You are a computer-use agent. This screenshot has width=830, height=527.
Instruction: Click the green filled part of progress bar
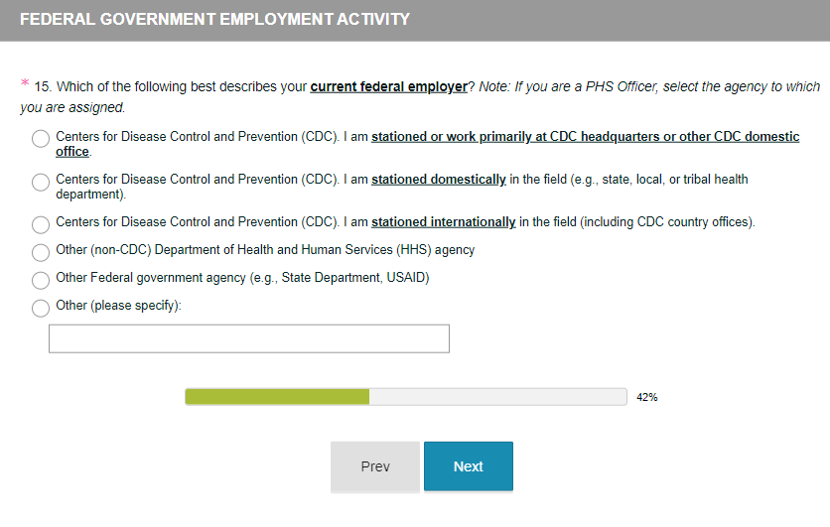pyautogui.click(x=277, y=397)
